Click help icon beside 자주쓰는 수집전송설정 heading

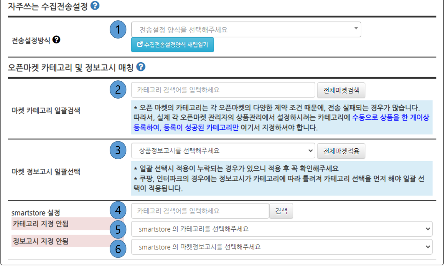click(95, 6)
